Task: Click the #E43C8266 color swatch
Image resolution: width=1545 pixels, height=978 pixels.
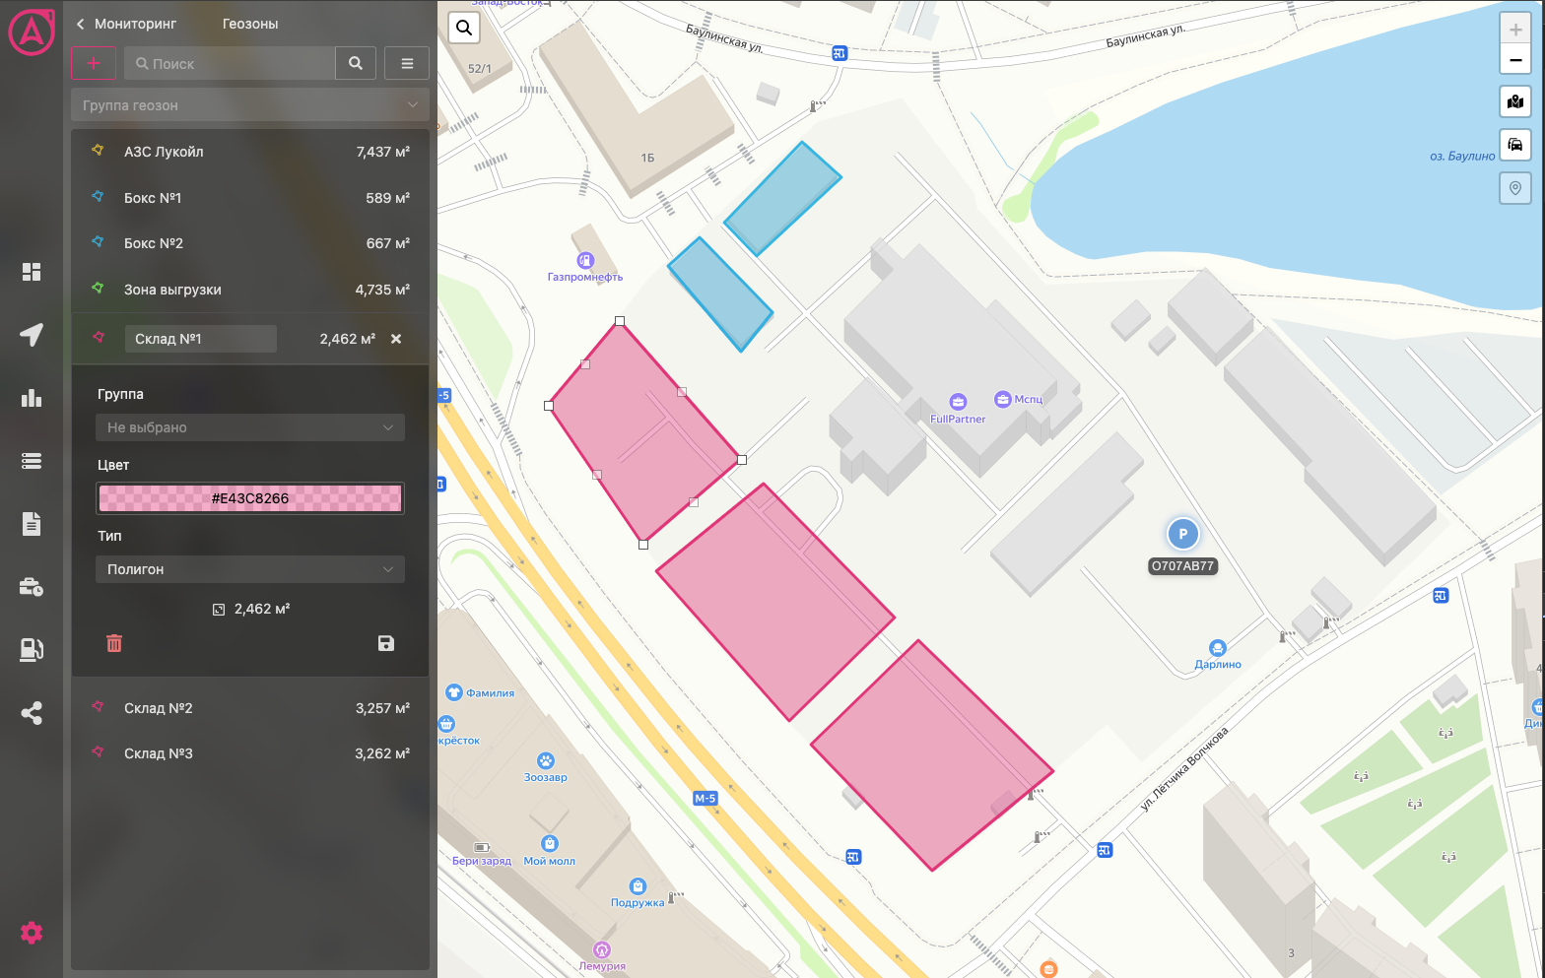Action: point(250,498)
